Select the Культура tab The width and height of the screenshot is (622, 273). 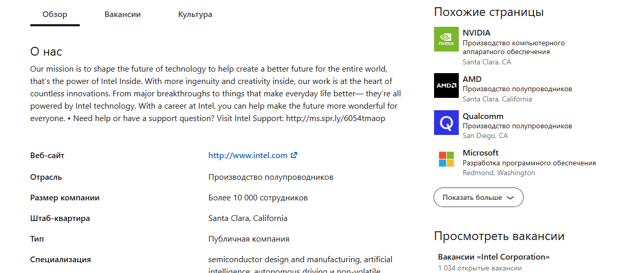click(x=195, y=14)
